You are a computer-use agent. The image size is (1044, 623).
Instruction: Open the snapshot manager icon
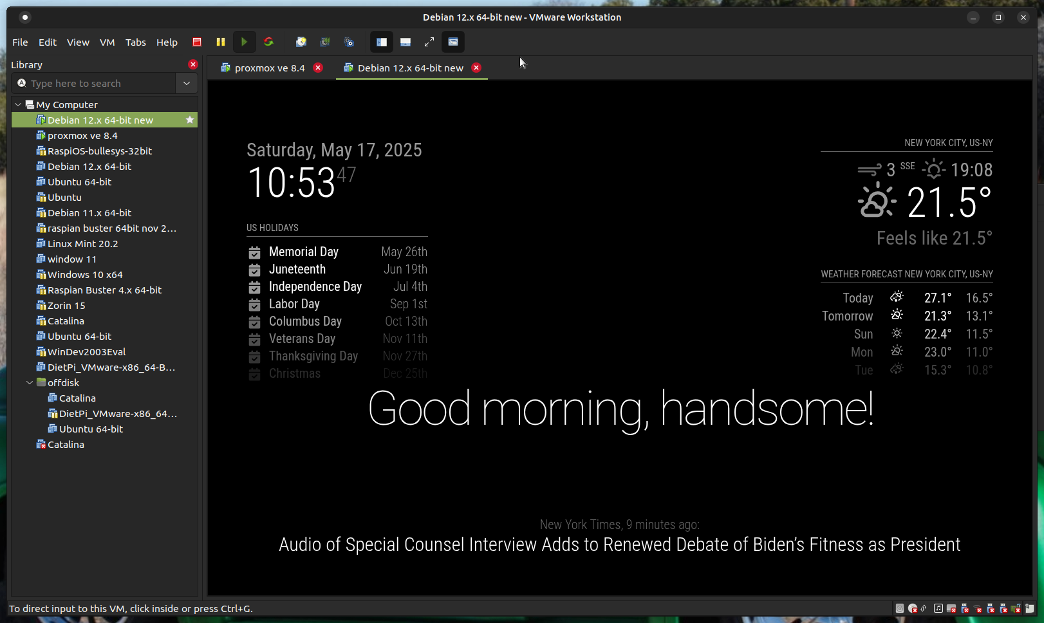click(x=350, y=42)
